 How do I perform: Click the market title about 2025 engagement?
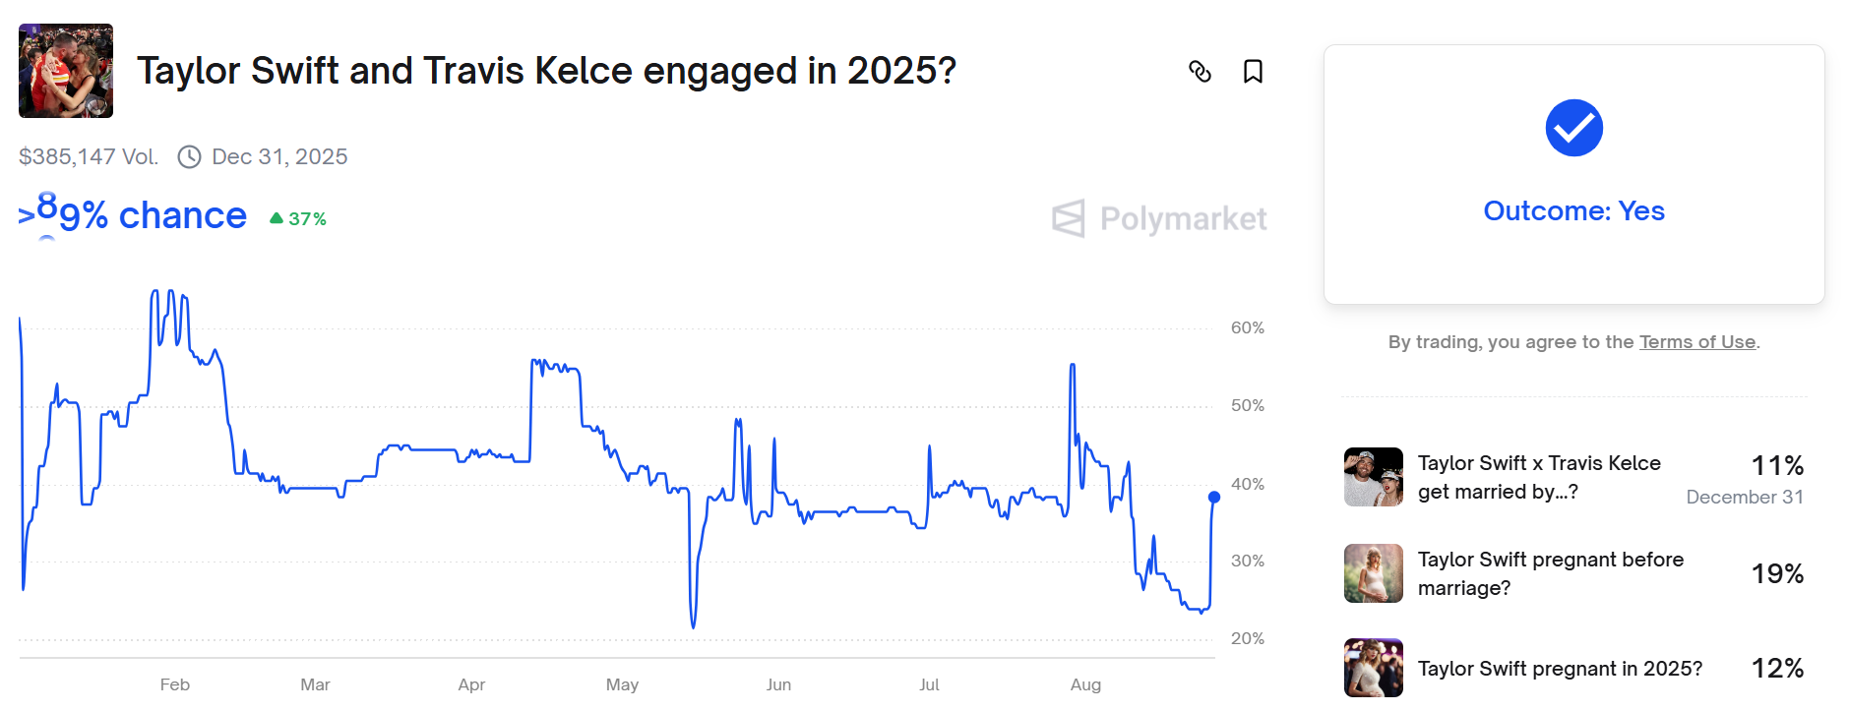[546, 71]
